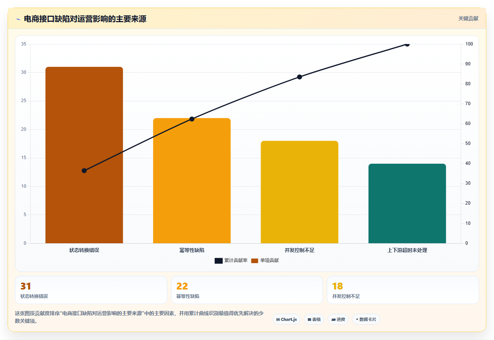
Task: Click the icon inside the 进度 chip
Action: point(333,319)
